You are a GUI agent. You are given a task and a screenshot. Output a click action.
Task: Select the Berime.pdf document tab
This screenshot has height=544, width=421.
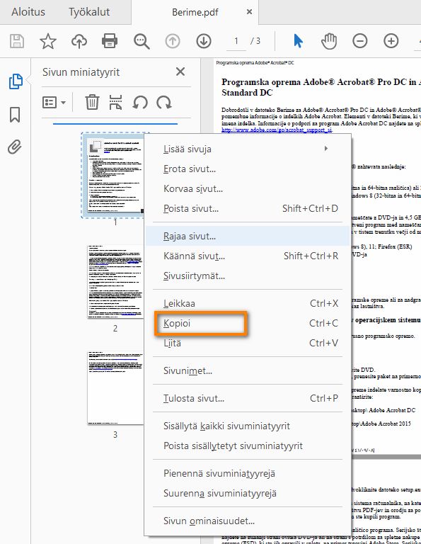click(195, 12)
